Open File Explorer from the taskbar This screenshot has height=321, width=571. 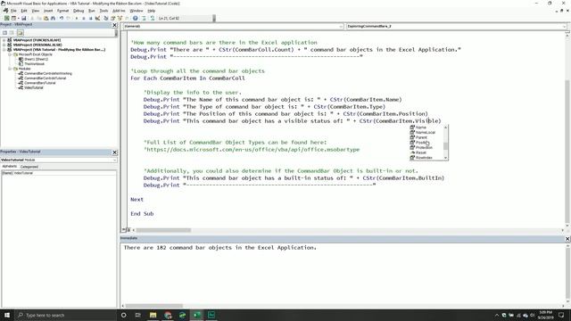[x=153, y=315]
